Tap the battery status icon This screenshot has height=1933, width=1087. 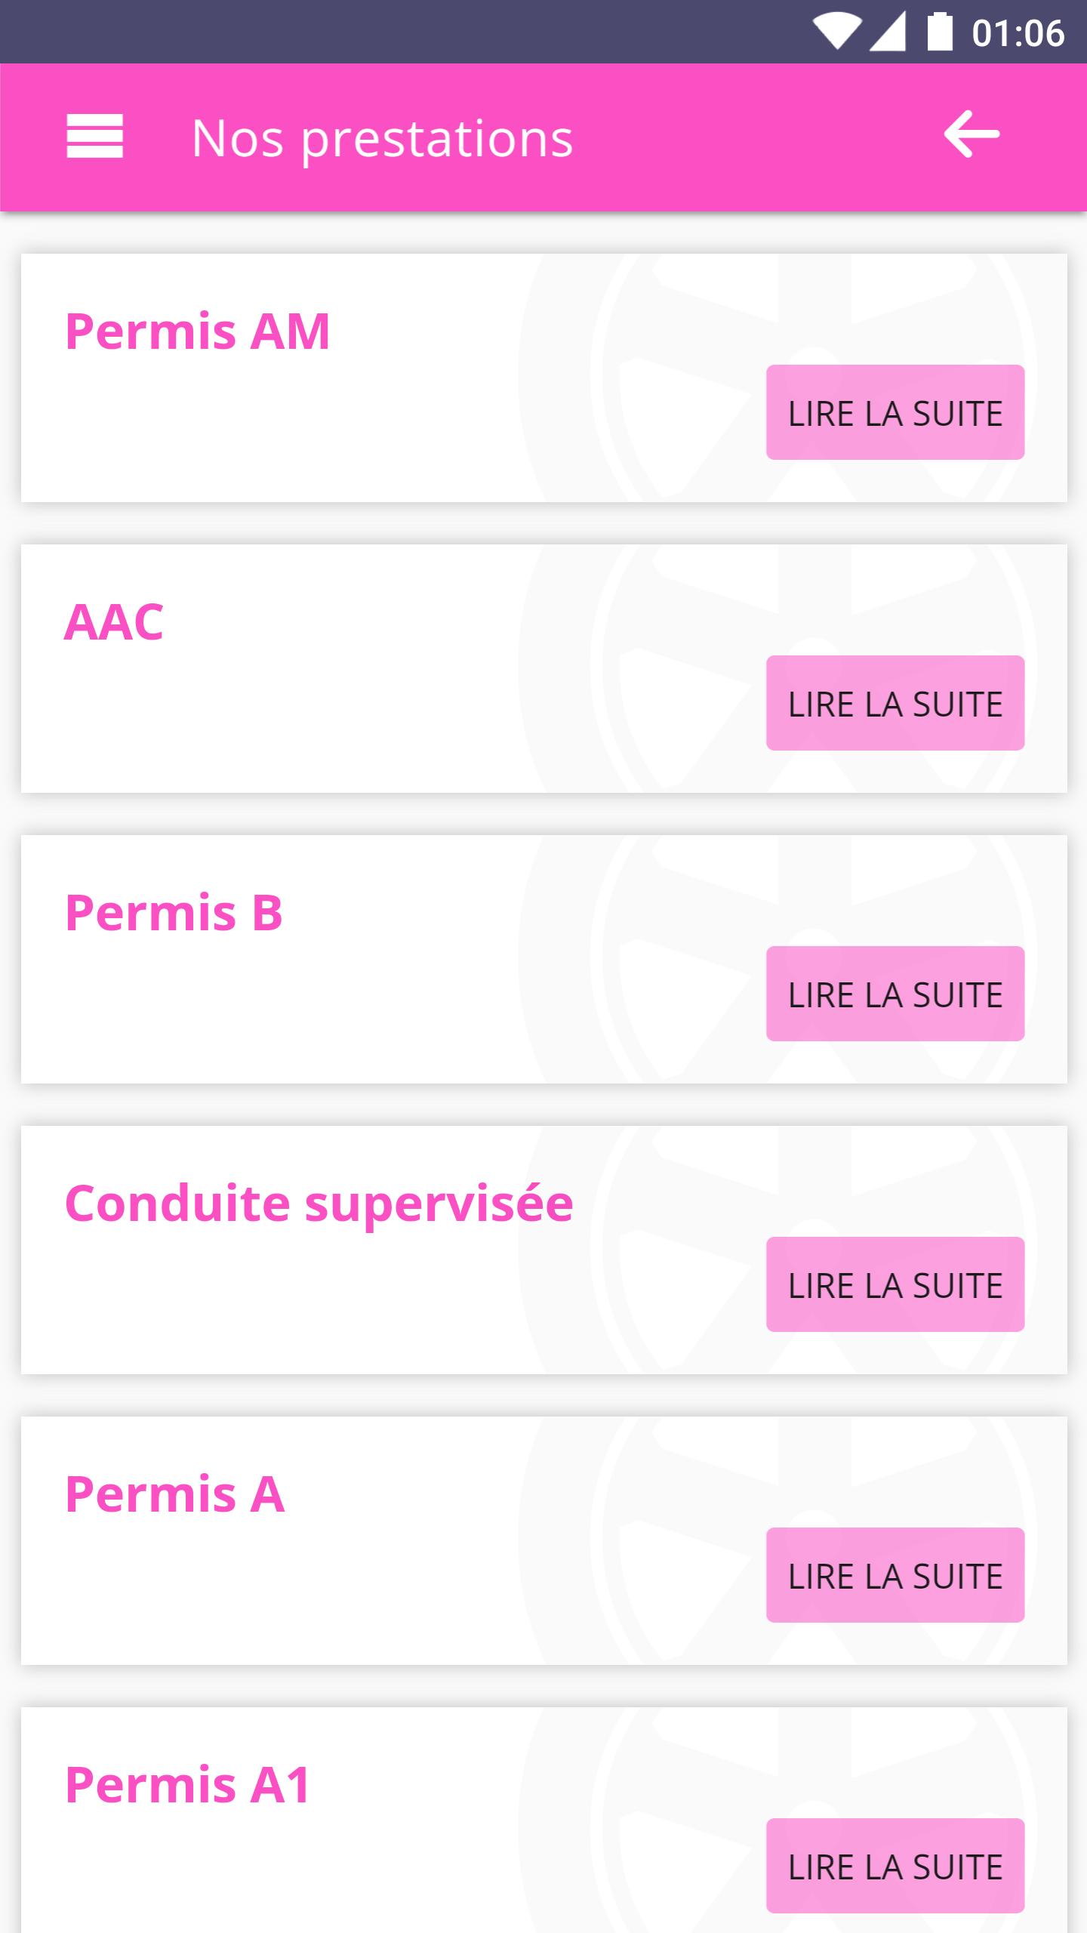pos(939,32)
